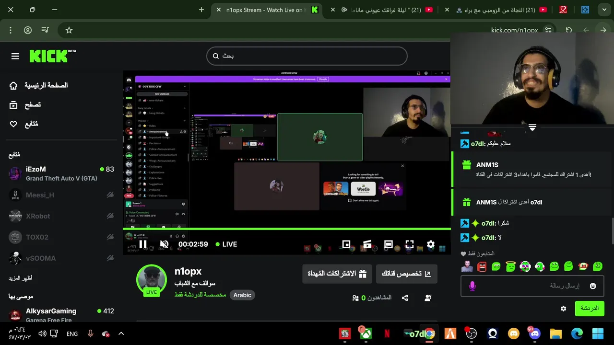Go to الصفحة الرئيسية home page

click(38, 85)
